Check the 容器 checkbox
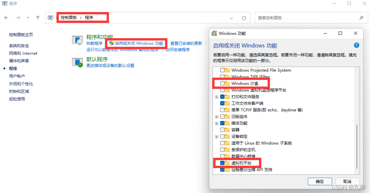 pos(222,130)
